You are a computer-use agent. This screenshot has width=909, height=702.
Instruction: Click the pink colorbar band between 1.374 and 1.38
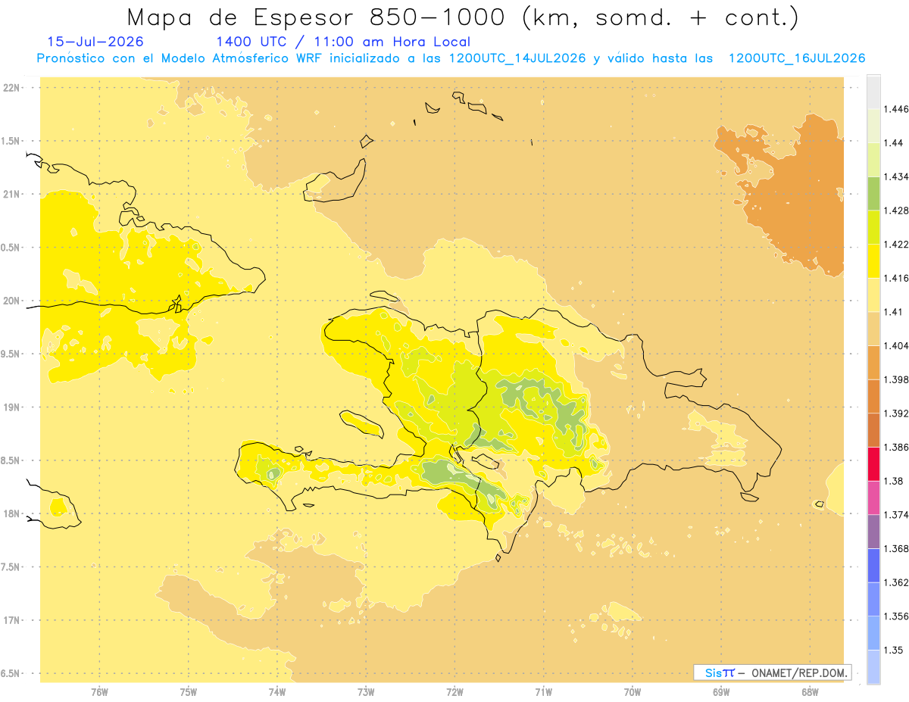coord(873,498)
